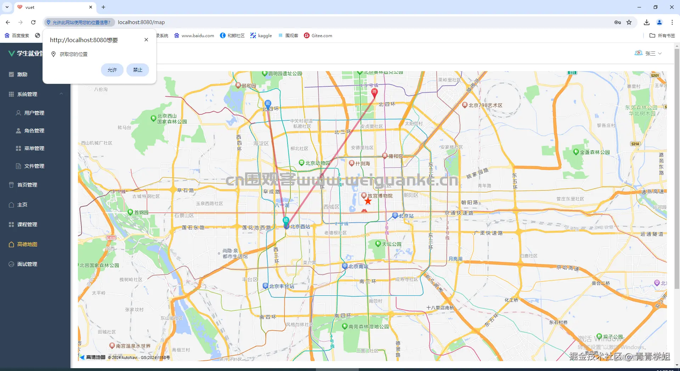Open the password manager key icon
Image resolution: width=680 pixels, height=371 pixels.
click(618, 22)
